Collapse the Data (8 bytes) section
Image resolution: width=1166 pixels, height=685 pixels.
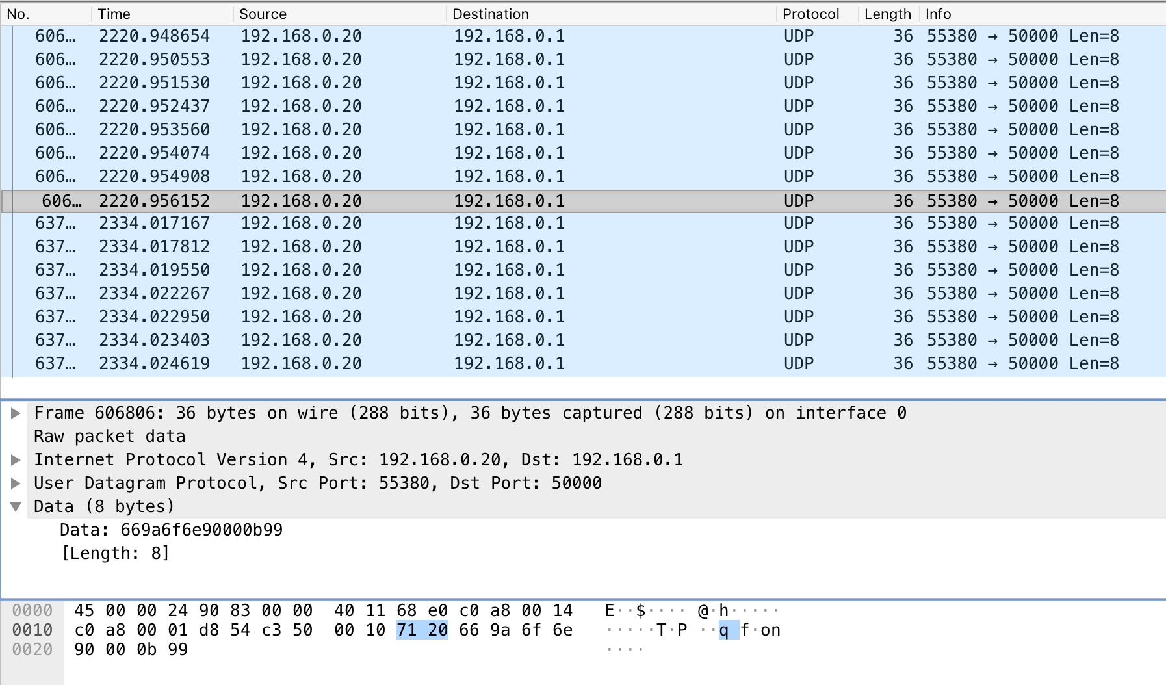[x=16, y=507]
